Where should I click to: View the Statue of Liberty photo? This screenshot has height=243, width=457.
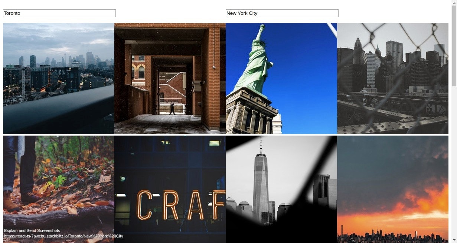(x=281, y=79)
